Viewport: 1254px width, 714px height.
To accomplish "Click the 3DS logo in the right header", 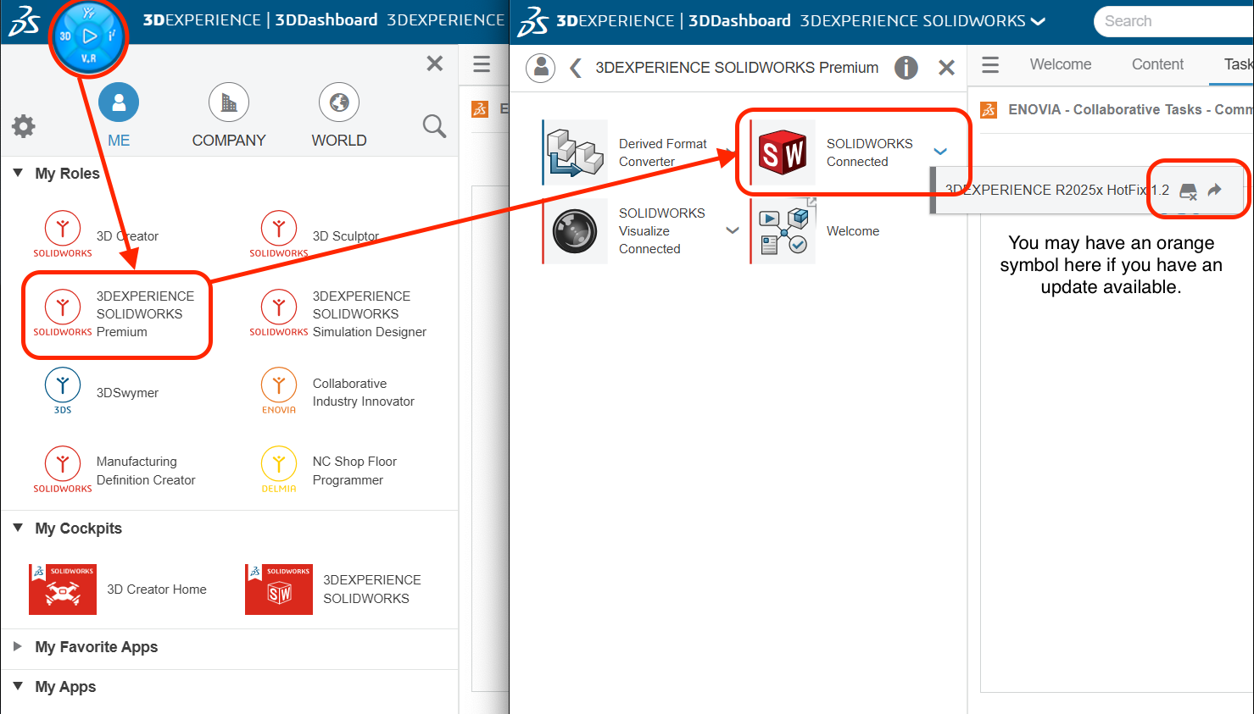I will [532, 22].
